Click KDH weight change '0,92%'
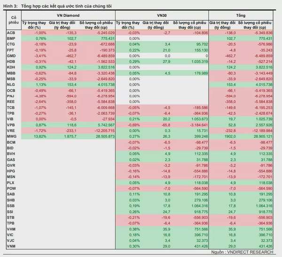Screen dimensions: 282x257 click(41, 67)
